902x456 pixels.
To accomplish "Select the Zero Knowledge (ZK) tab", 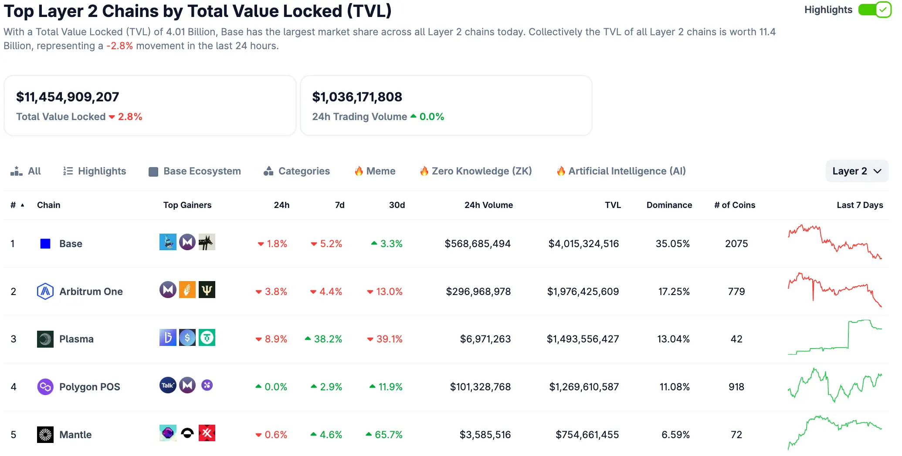I will [x=476, y=171].
